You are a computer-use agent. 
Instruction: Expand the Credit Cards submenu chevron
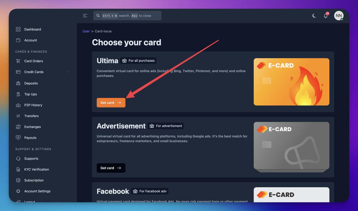pos(68,72)
